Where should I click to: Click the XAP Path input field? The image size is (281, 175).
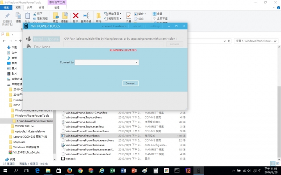pyautogui.click(x=113, y=44)
